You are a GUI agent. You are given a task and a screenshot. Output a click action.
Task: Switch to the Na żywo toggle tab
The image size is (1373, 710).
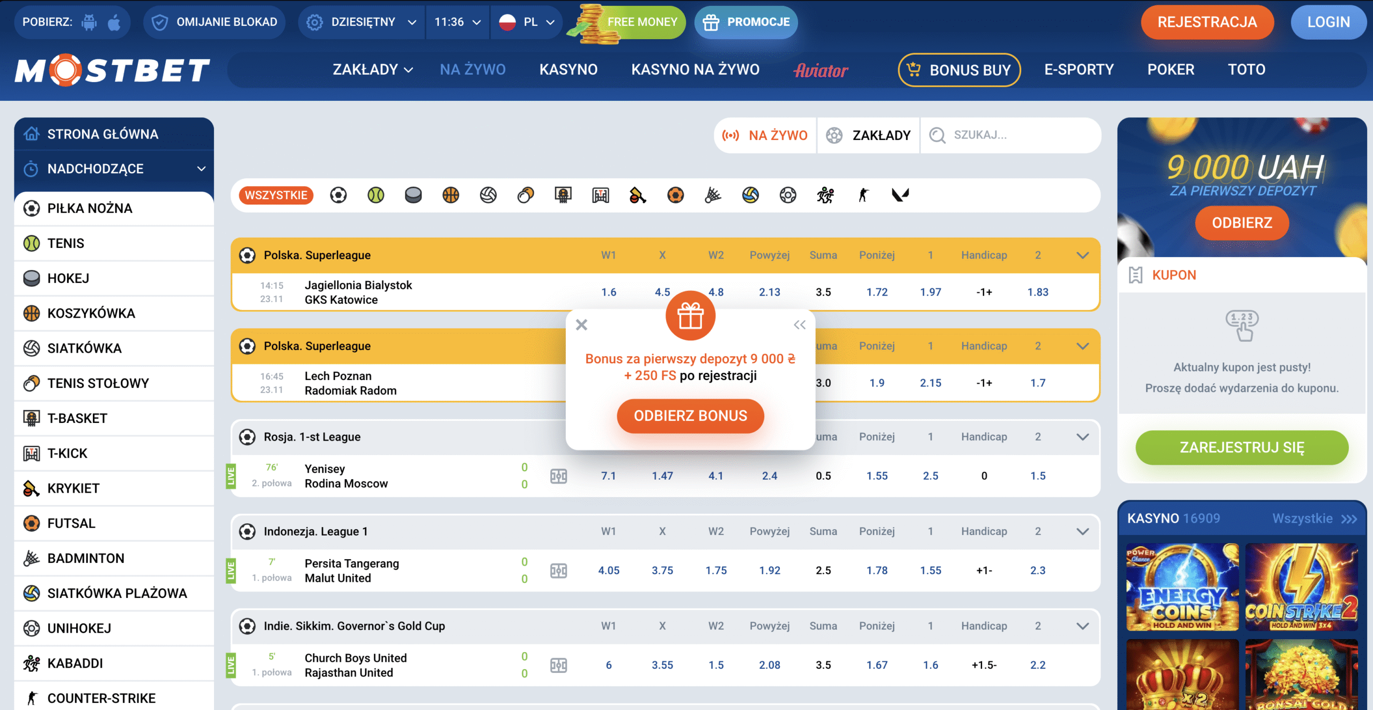click(765, 135)
